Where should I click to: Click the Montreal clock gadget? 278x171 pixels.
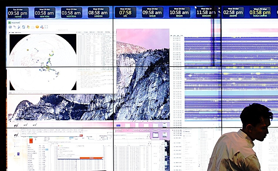pos(71,13)
